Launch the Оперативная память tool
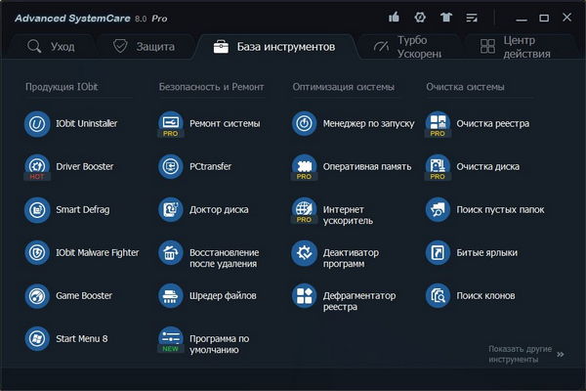Screen dimensions: 586x391 click(x=305, y=167)
